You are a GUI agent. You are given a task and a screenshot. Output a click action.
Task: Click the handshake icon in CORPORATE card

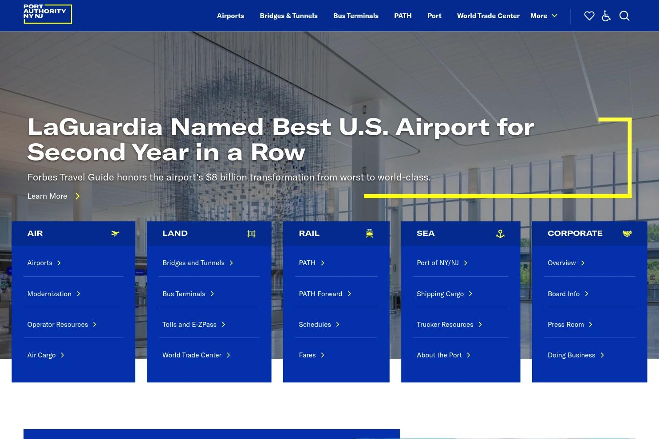[x=627, y=234]
